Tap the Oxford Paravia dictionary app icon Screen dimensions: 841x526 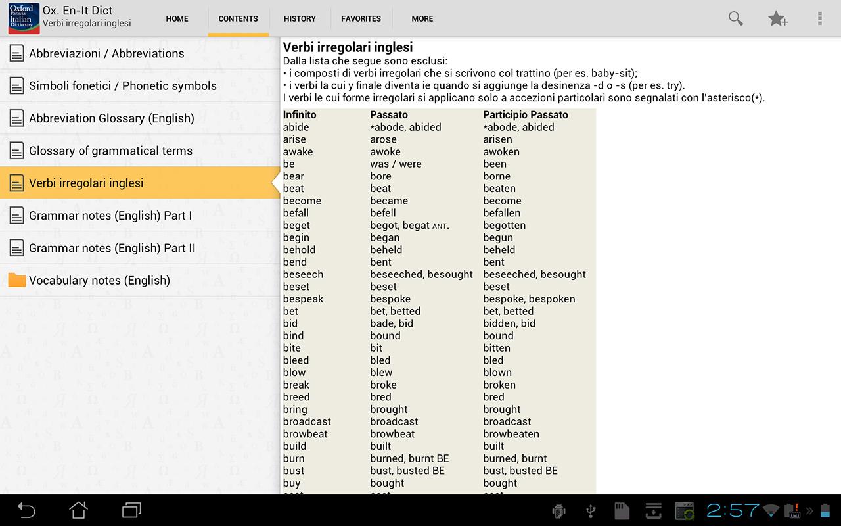(24, 18)
